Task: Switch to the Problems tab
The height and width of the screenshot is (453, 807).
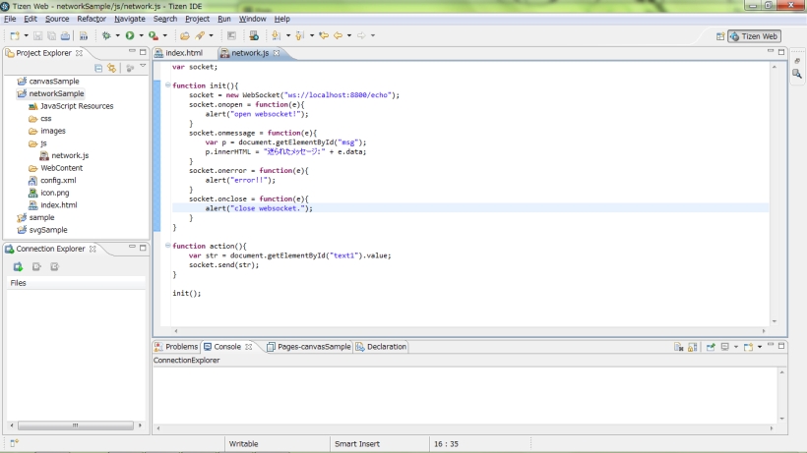Action: pyautogui.click(x=176, y=347)
